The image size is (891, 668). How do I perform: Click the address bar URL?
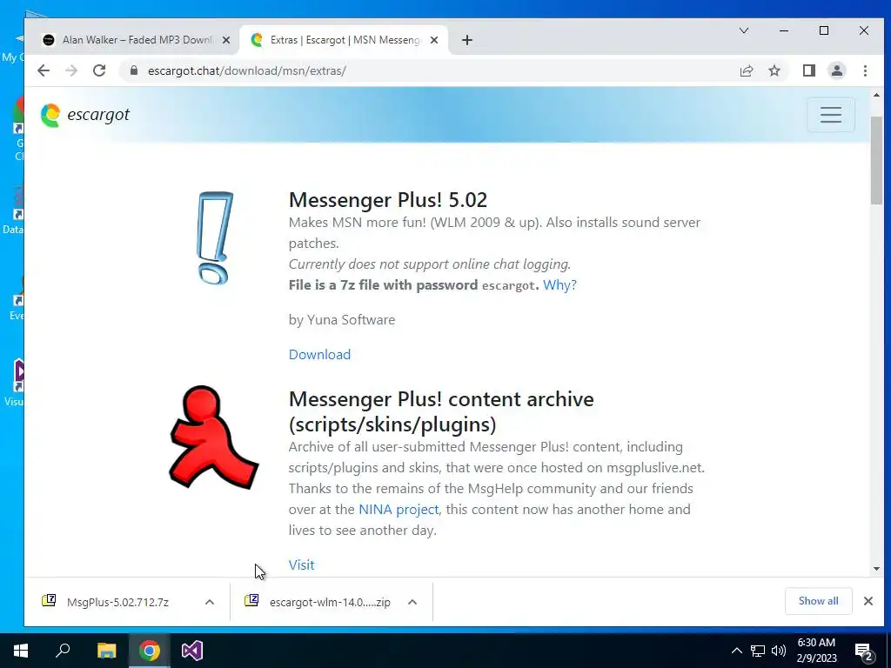pos(246,71)
